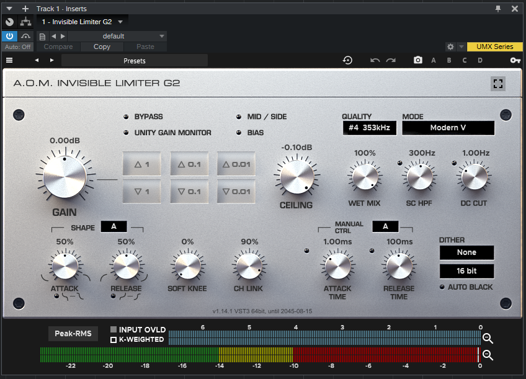
Task: Open the hamburger menu icon
Action: 9,60
